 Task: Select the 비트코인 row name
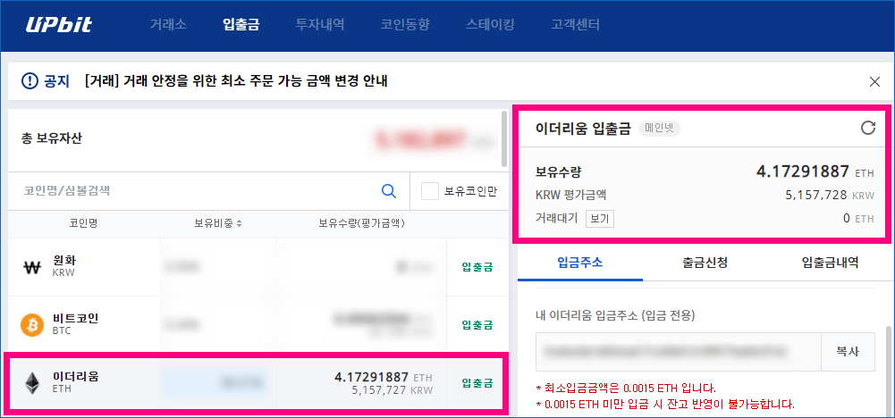point(75,318)
